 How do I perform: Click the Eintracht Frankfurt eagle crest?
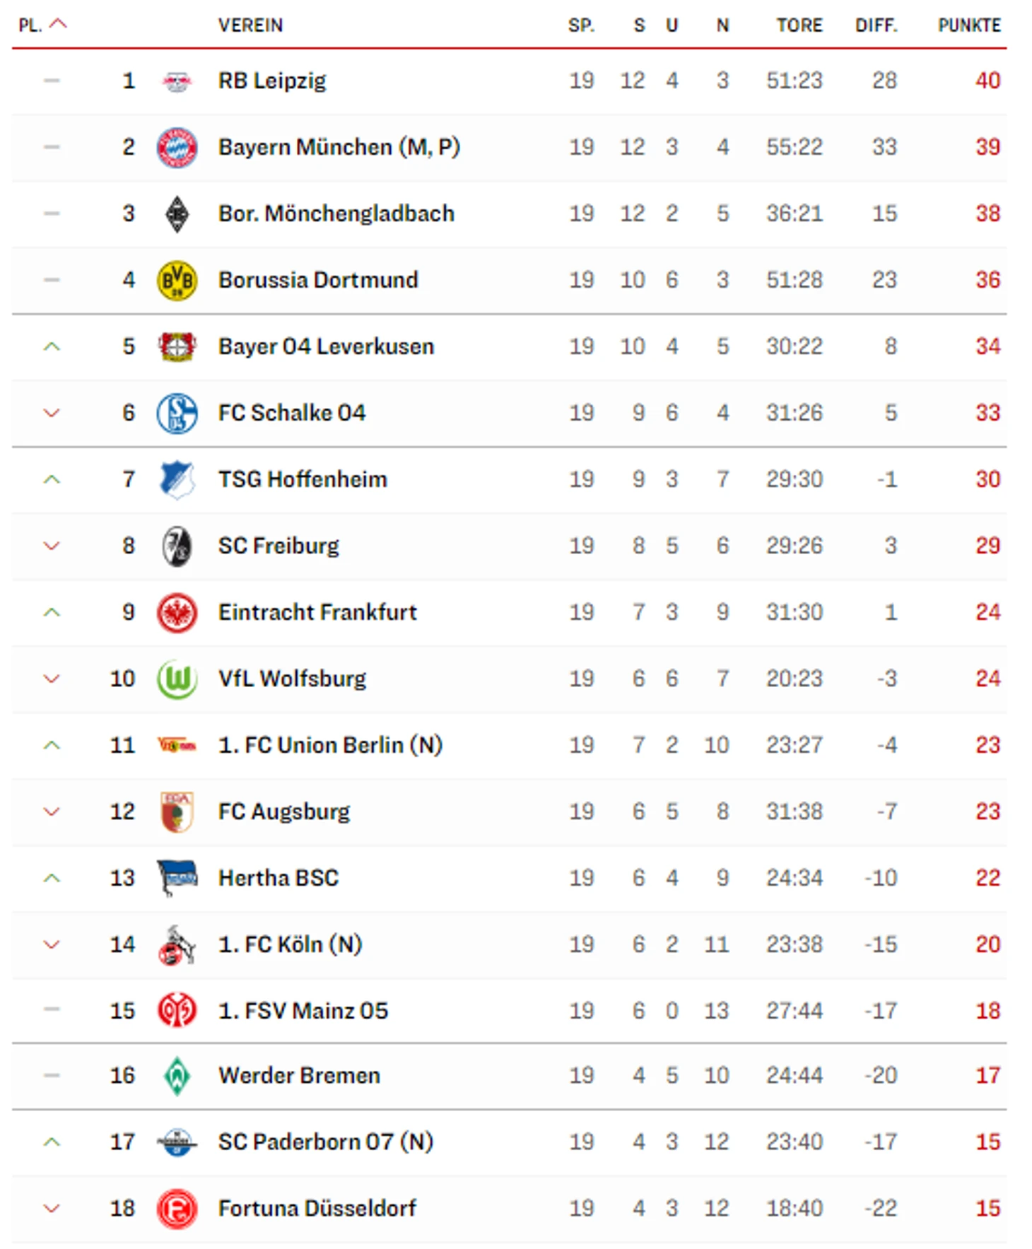point(177,613)
